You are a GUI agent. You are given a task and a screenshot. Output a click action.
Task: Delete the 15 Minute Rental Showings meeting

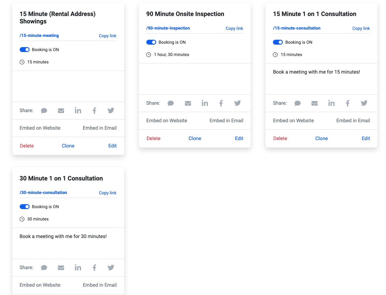coord(27,146)
